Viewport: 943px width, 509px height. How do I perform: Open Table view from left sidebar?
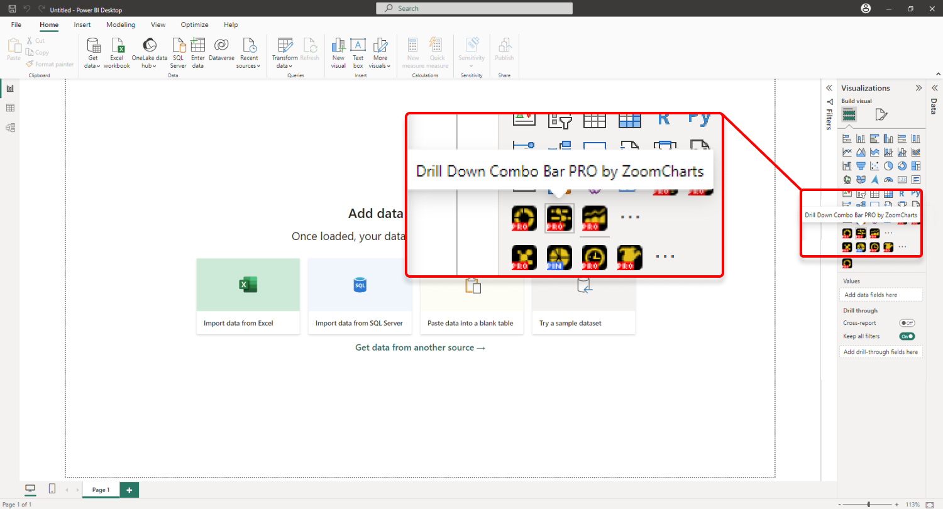click(10, 108)
